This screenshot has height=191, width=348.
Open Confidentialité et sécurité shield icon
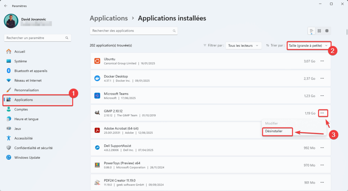tap(8, 148)
